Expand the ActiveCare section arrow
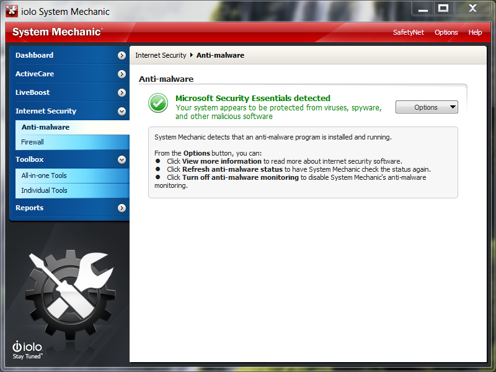 pos(122,74)
